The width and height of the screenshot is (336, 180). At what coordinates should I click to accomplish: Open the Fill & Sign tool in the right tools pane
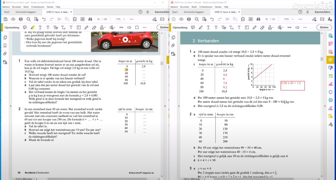[330, 108]
